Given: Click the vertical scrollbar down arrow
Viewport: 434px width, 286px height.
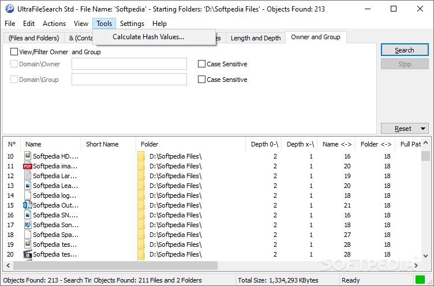Looking at the screenshot, I should [426, 256].
